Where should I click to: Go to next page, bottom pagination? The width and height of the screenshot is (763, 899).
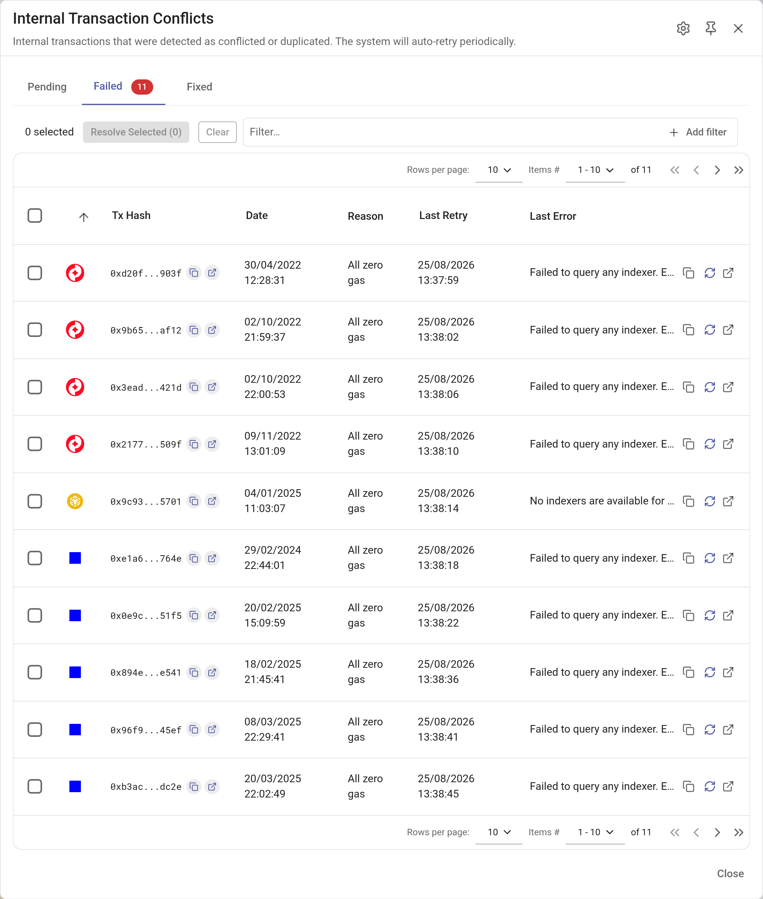pyautogui.click(x=717, y=832)
